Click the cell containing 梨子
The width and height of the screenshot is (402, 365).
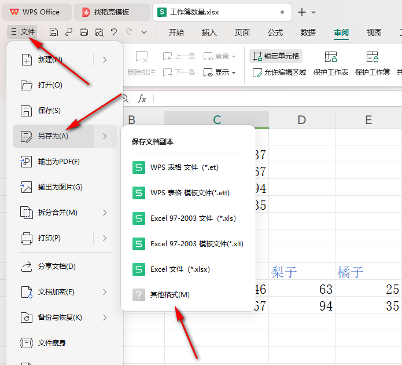[x=302, y=271]
